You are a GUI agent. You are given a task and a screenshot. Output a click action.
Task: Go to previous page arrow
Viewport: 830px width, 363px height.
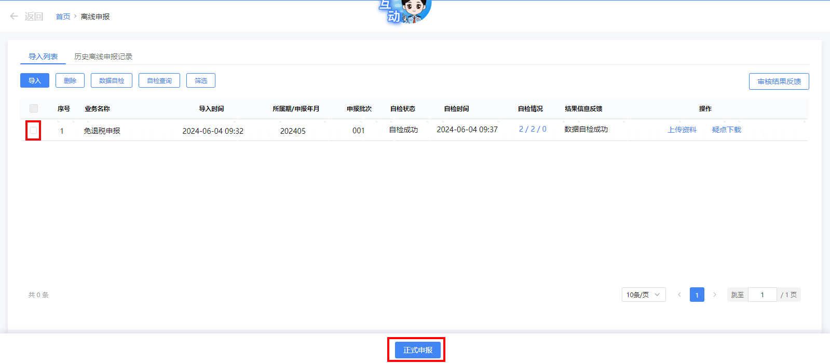(x=679, y=295)
